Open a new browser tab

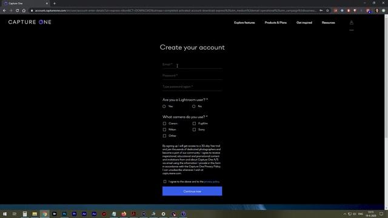(55, 4)
